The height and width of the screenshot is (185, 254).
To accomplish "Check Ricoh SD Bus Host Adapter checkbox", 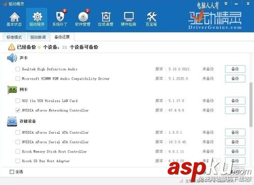I will (18, 161).
